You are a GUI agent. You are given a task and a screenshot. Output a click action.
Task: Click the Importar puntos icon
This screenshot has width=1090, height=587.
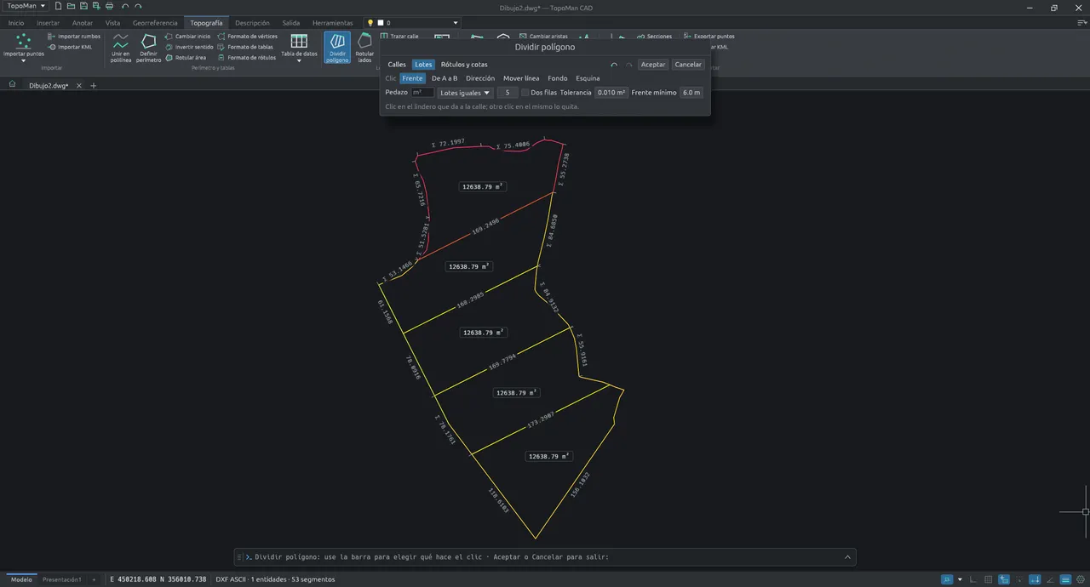[24, 41]
